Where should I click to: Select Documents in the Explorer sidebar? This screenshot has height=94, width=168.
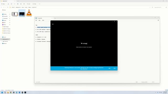pyautogui.click(x=6, y=16)
